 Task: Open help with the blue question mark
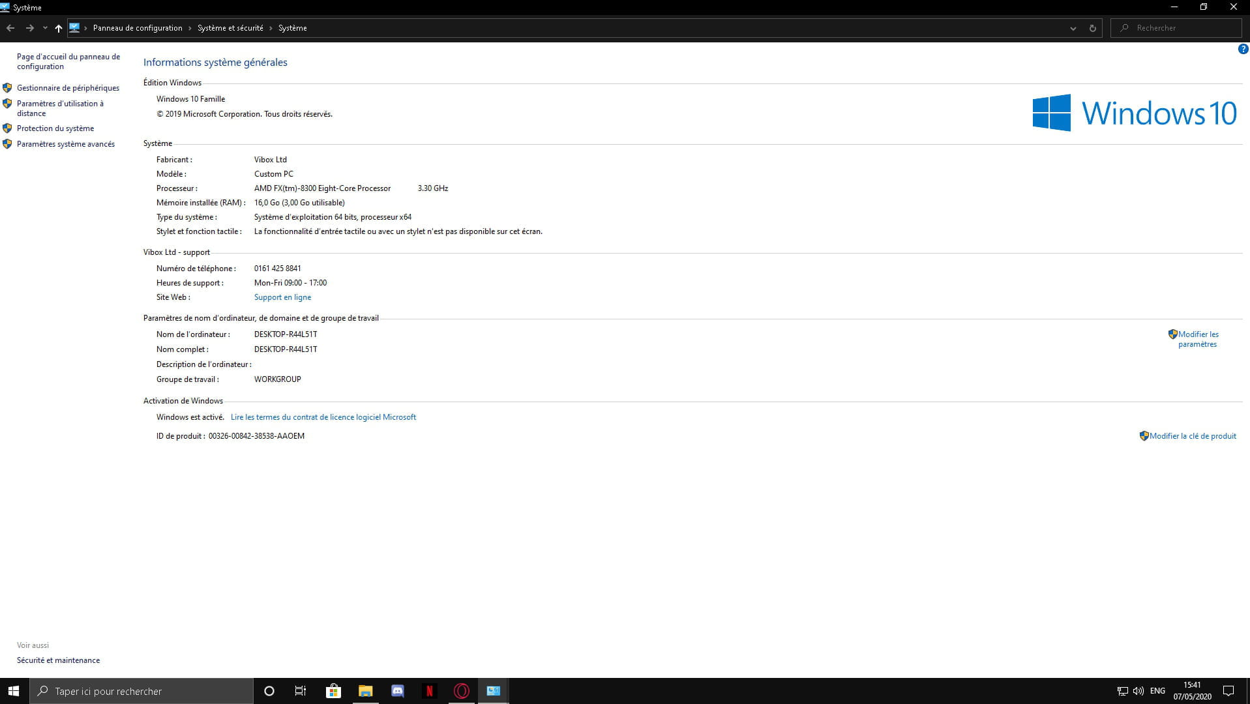(1243, 49)
